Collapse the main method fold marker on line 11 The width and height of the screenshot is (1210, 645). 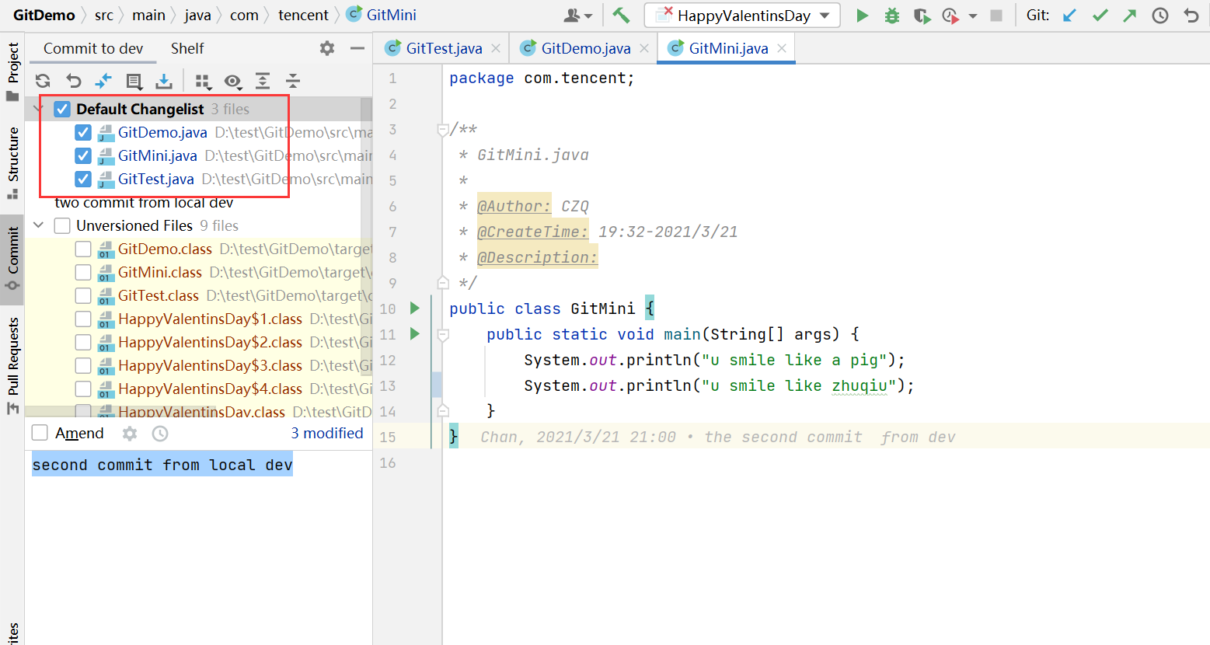click(443, 335)
